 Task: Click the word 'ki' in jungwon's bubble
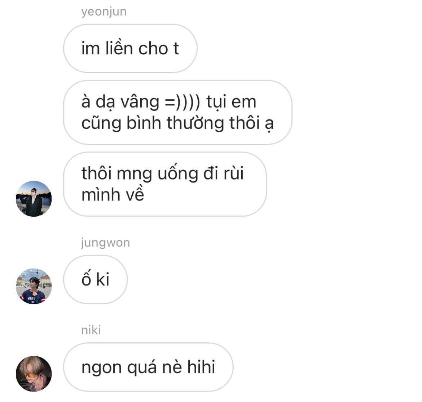(102, 279)
